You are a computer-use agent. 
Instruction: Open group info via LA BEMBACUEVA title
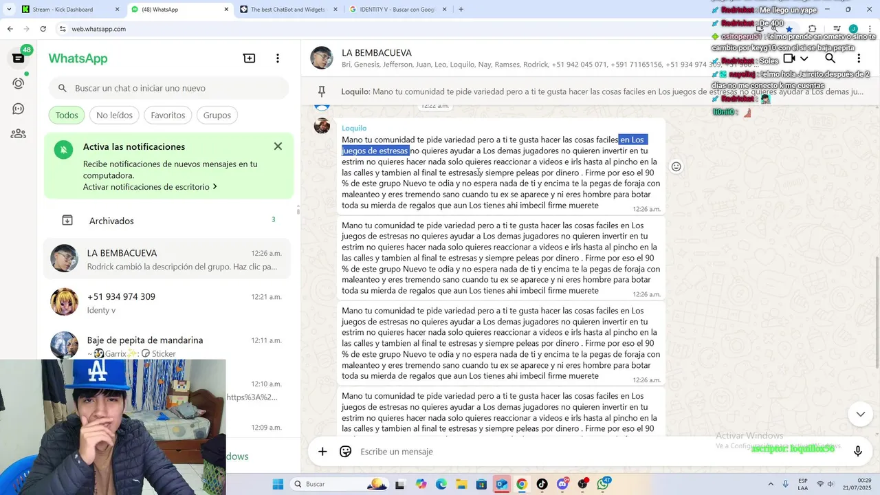377,53
